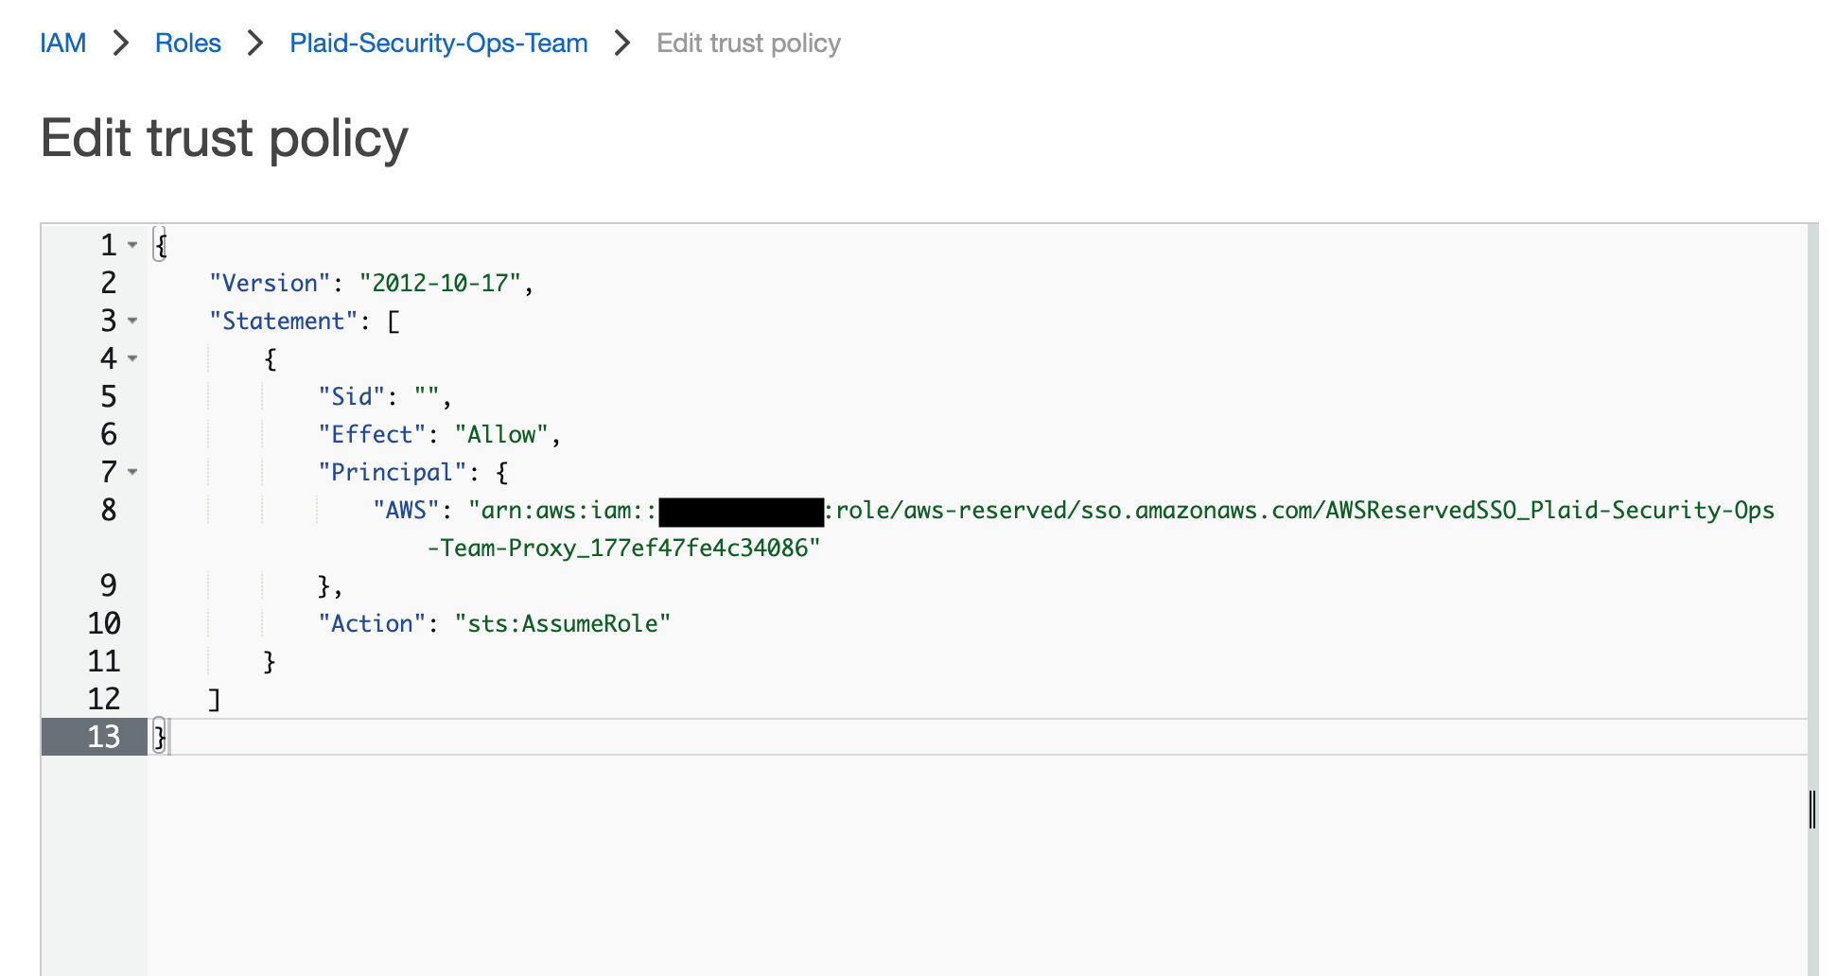This screenshot has width=1837, height=976.
Task: Click the "Allow" value text
Action: tap(501, 434)
